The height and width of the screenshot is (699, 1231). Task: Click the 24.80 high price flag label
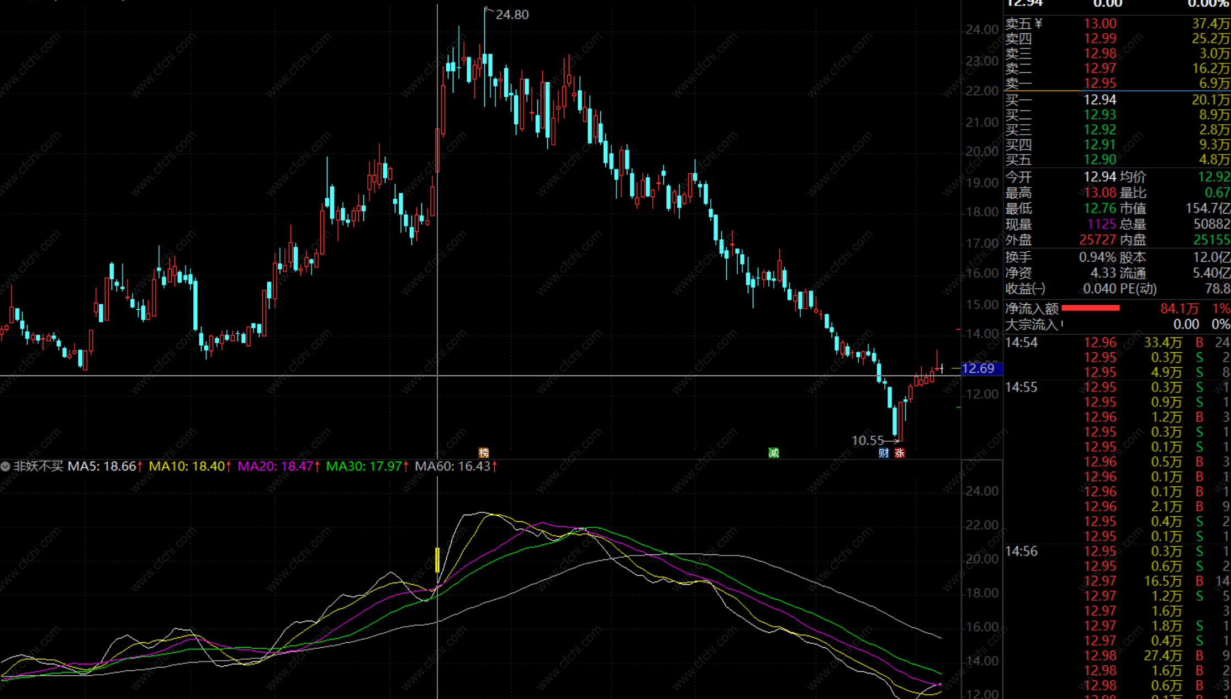pos(511,15)
